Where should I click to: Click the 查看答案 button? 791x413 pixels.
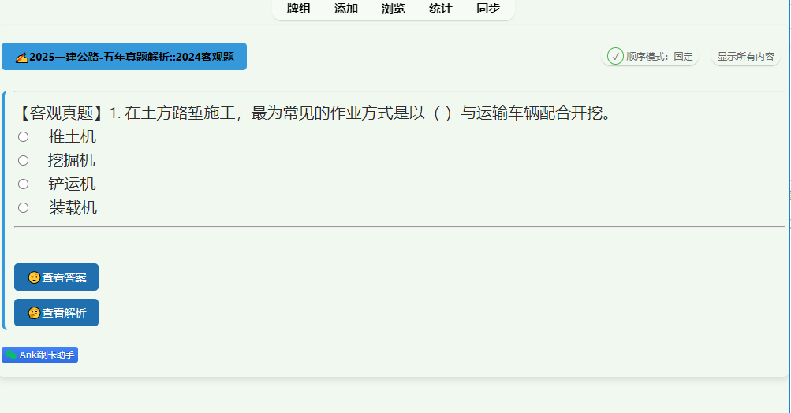[57, 277]
